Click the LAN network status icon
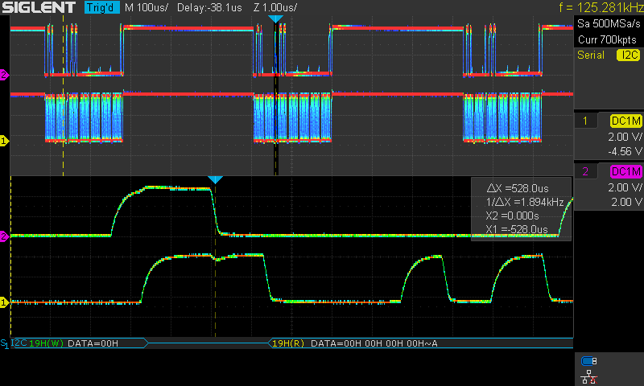Viewport: 644px width, 386px height. 589,376
